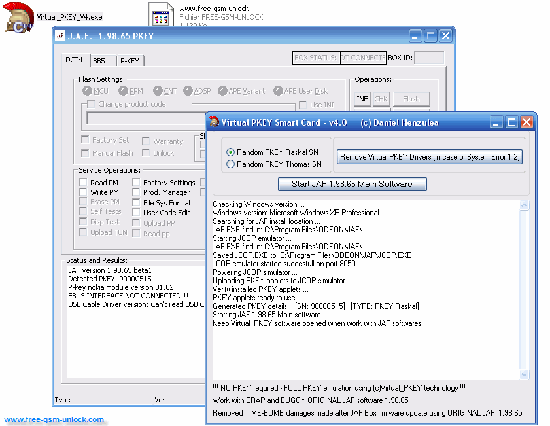Click the INF operations button

pyautogui.click(x=362, y=99)
